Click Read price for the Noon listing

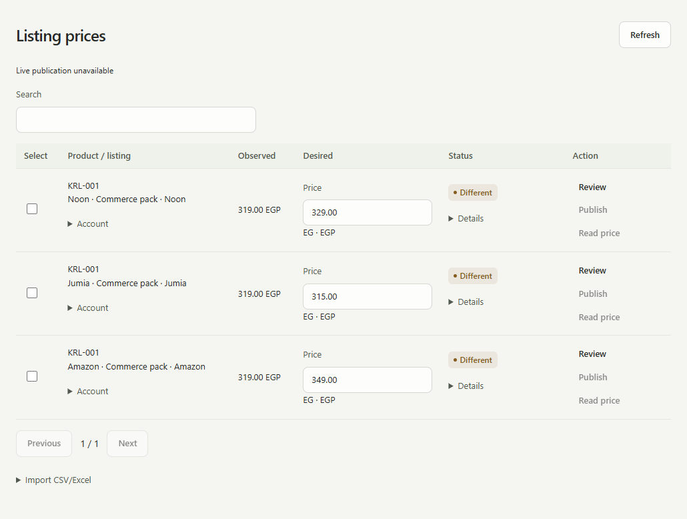(599, 233)
